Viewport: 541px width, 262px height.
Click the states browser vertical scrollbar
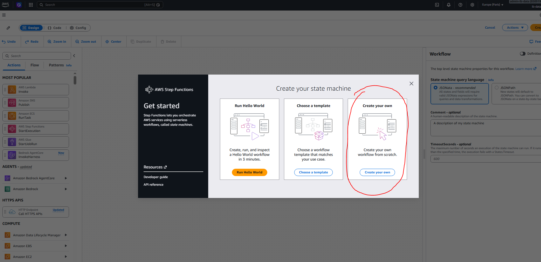[75, 80]
